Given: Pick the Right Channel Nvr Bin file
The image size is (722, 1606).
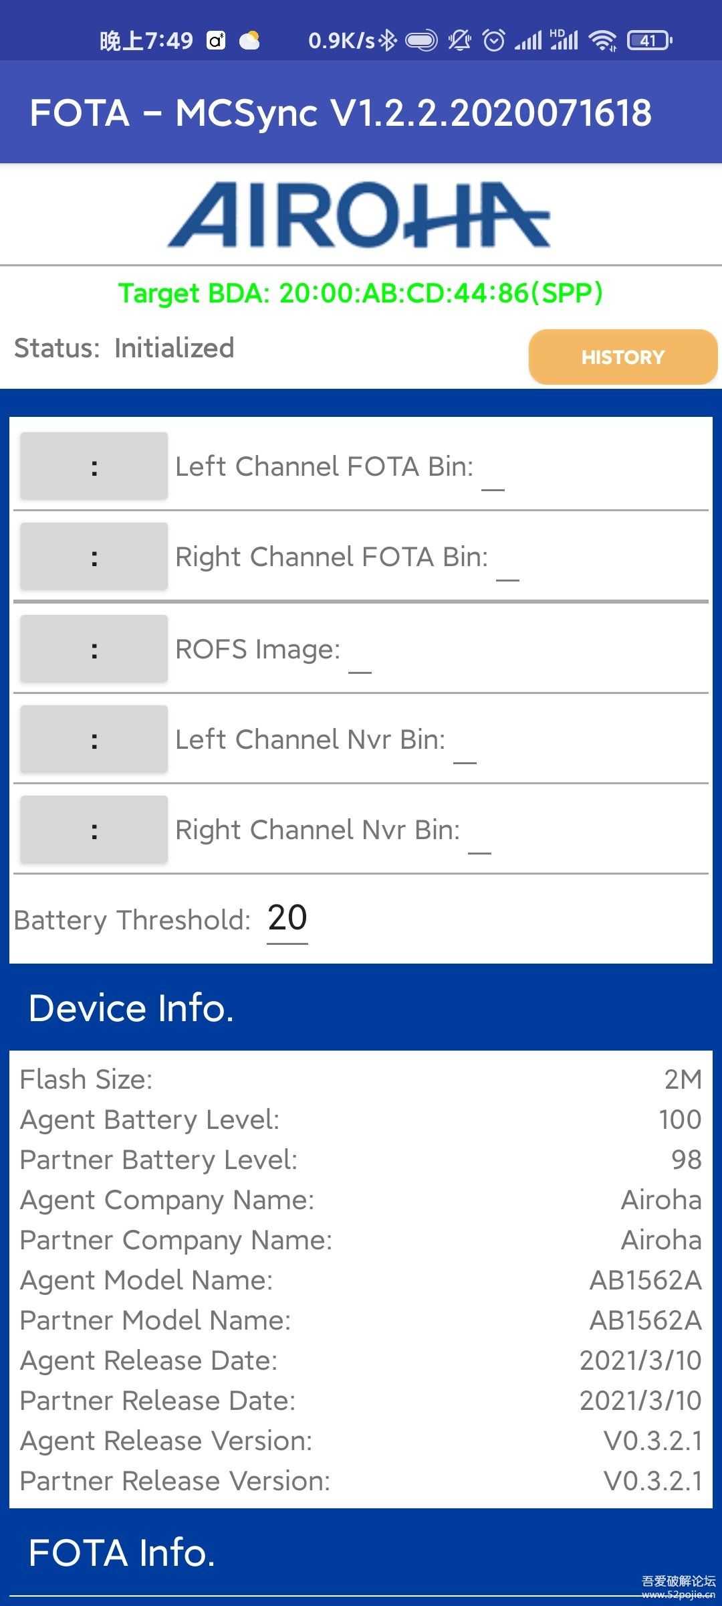Looking at the screenshot, I should click(94, 829).
